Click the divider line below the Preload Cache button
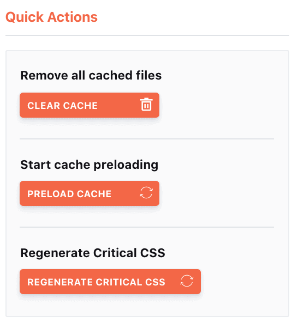Image resolution: width=298 pixels, height=329 pixels. click(147, 227)
